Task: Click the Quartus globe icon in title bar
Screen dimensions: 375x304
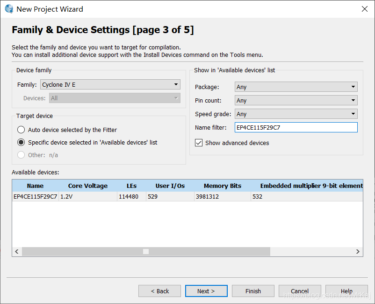Action: click(x=9, y=9)
